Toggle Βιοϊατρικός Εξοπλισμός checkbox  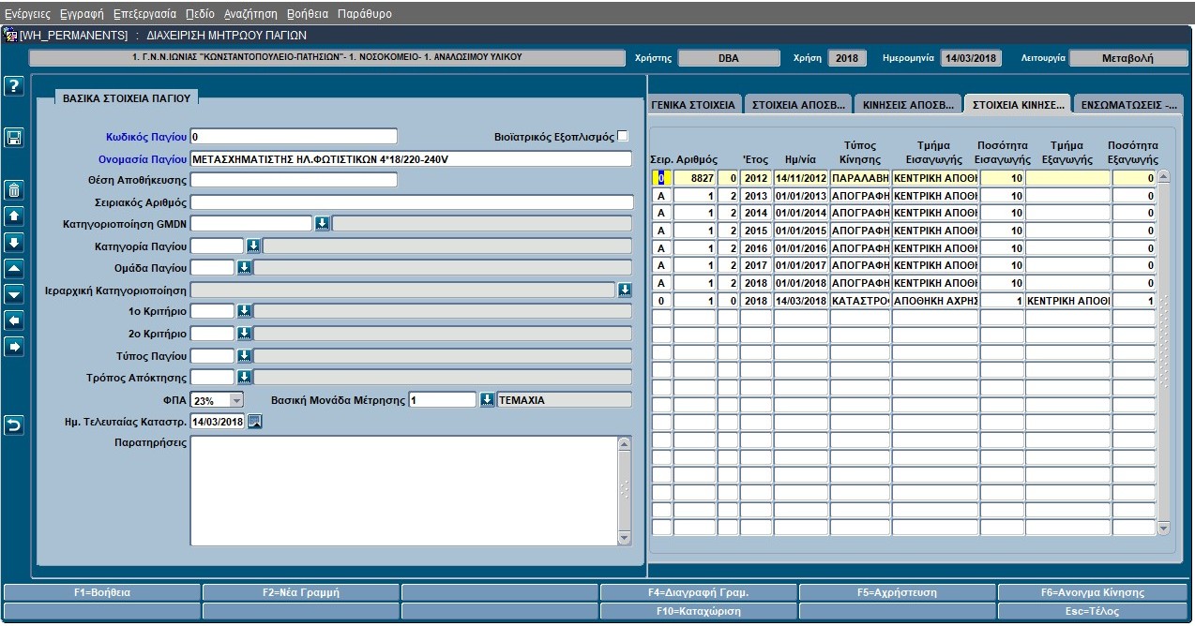[x=623, y=137]
